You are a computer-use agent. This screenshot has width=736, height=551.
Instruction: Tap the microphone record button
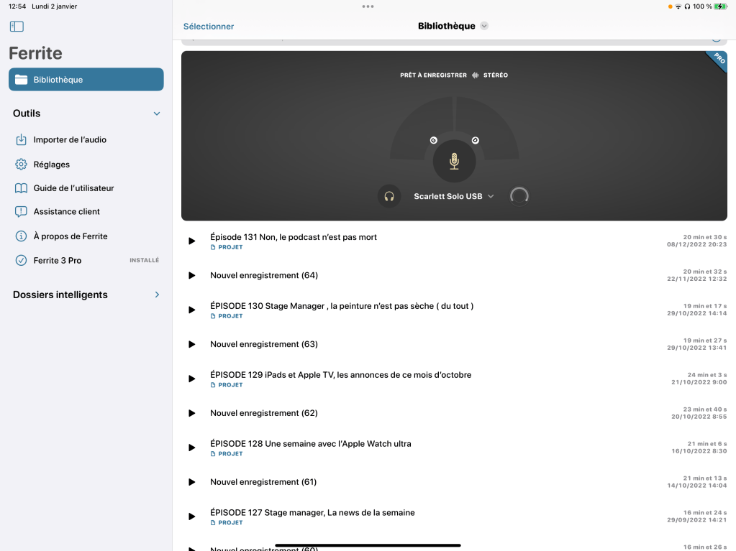(454, 161)
